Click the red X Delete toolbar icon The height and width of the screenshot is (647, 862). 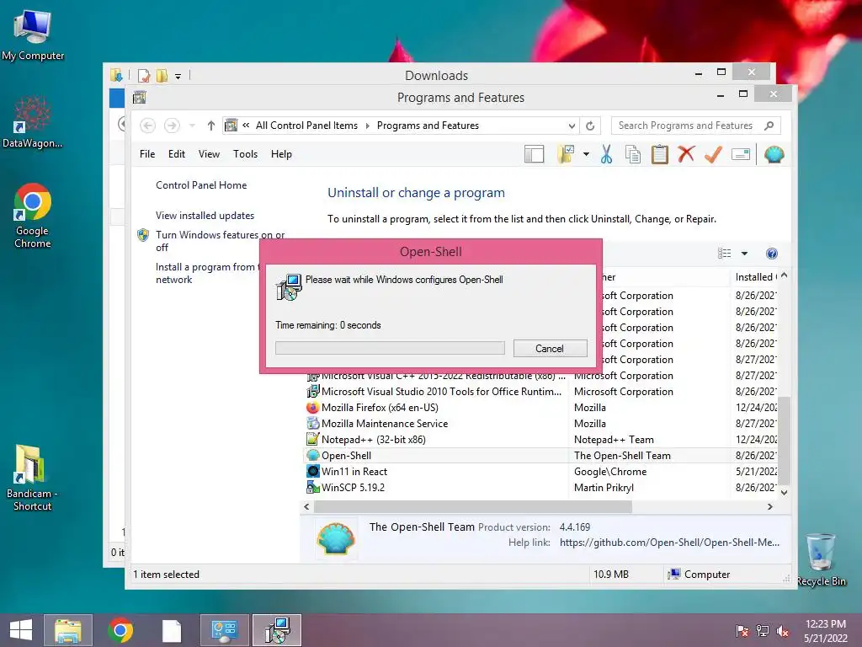click(x=686, y=154)
